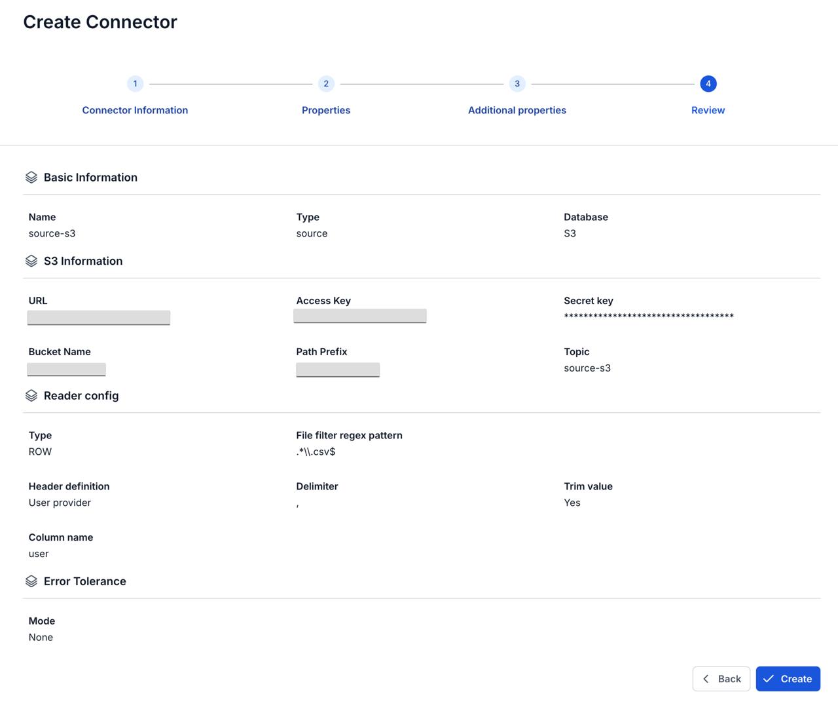Select the Review step label
838x713 pixels.
click(708, 110)
